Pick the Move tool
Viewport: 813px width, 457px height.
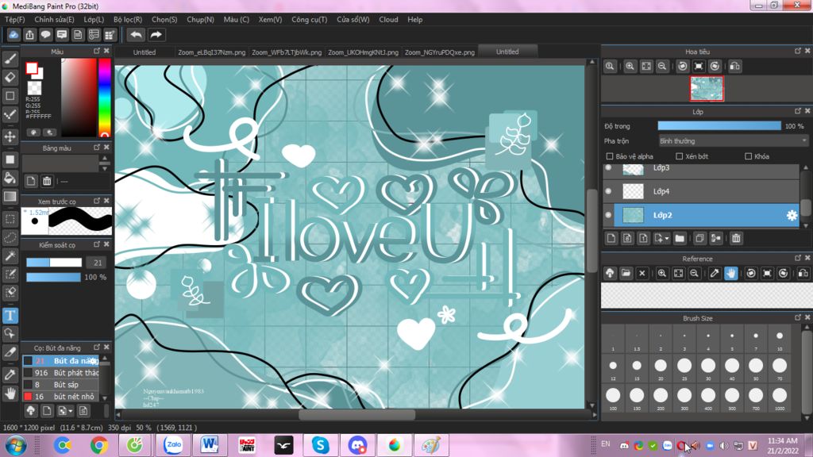click(x=10, y=136)
